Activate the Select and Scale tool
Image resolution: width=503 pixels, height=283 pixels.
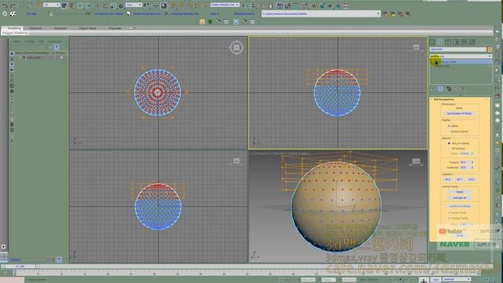(x=113, y=6)
